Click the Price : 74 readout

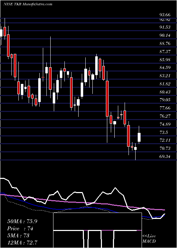[x=20, y=229]
